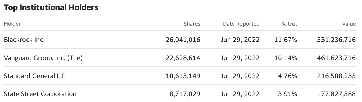Screen dimensions: 362x102
Task: Click Vanguard's share count 22,628,614
Action: click(183, 58)
